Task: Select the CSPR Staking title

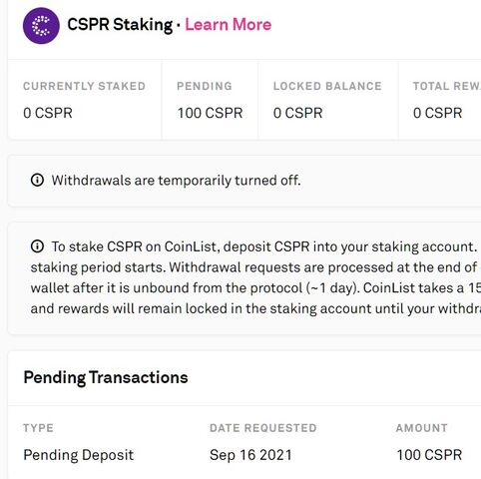Action: point(120,25)
